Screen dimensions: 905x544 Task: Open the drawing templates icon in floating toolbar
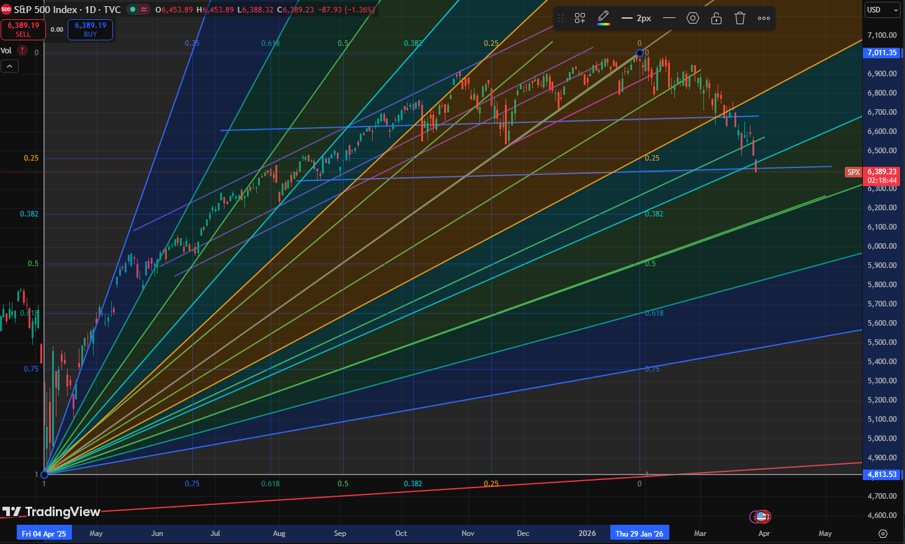pyautogui.click(x=580, y=18)
